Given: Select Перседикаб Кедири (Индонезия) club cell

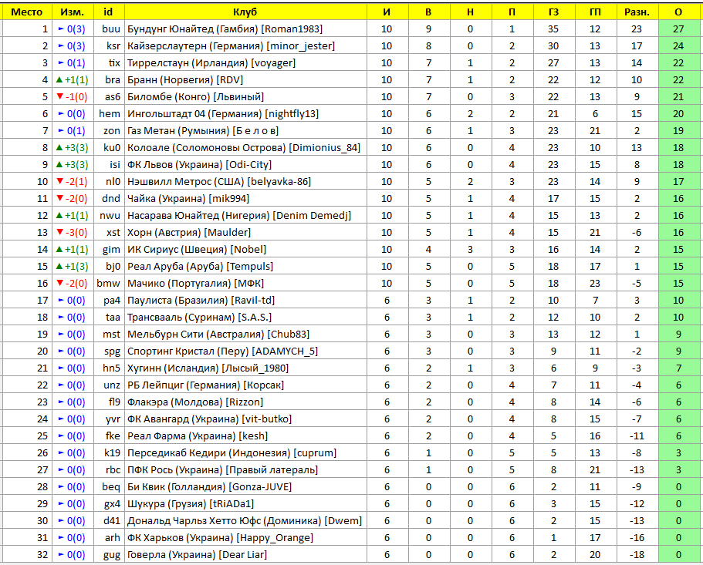Looking at the screenshot, I should click(245, 453).
